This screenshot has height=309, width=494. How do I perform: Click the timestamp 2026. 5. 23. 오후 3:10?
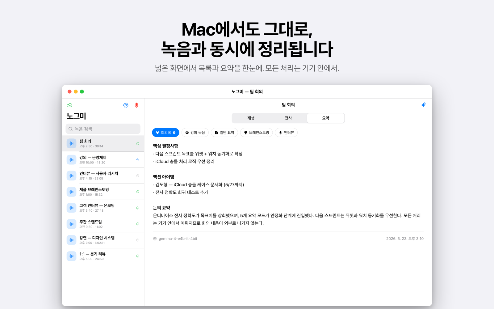[x=405, y=239]
